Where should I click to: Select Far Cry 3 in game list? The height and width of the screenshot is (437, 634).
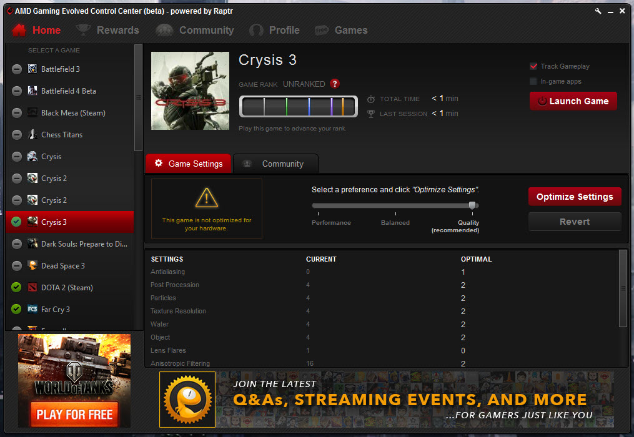(x=69, y=309)
